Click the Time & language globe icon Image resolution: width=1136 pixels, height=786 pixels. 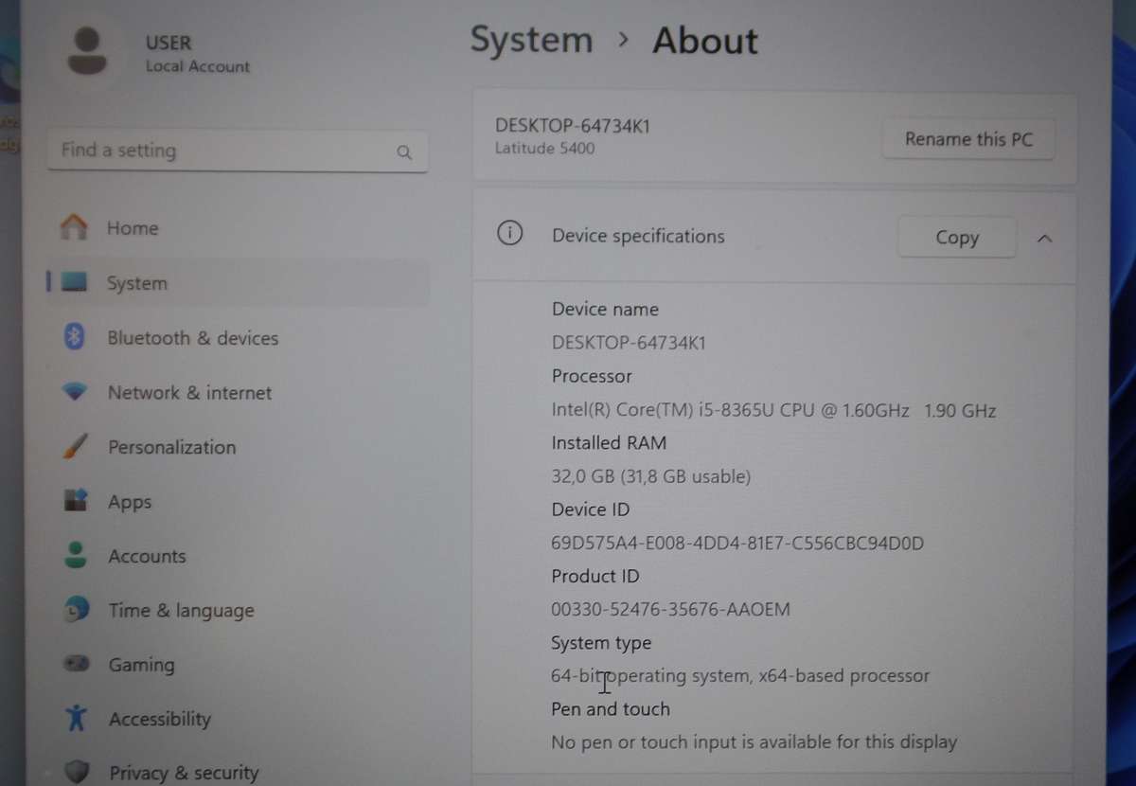76,610
